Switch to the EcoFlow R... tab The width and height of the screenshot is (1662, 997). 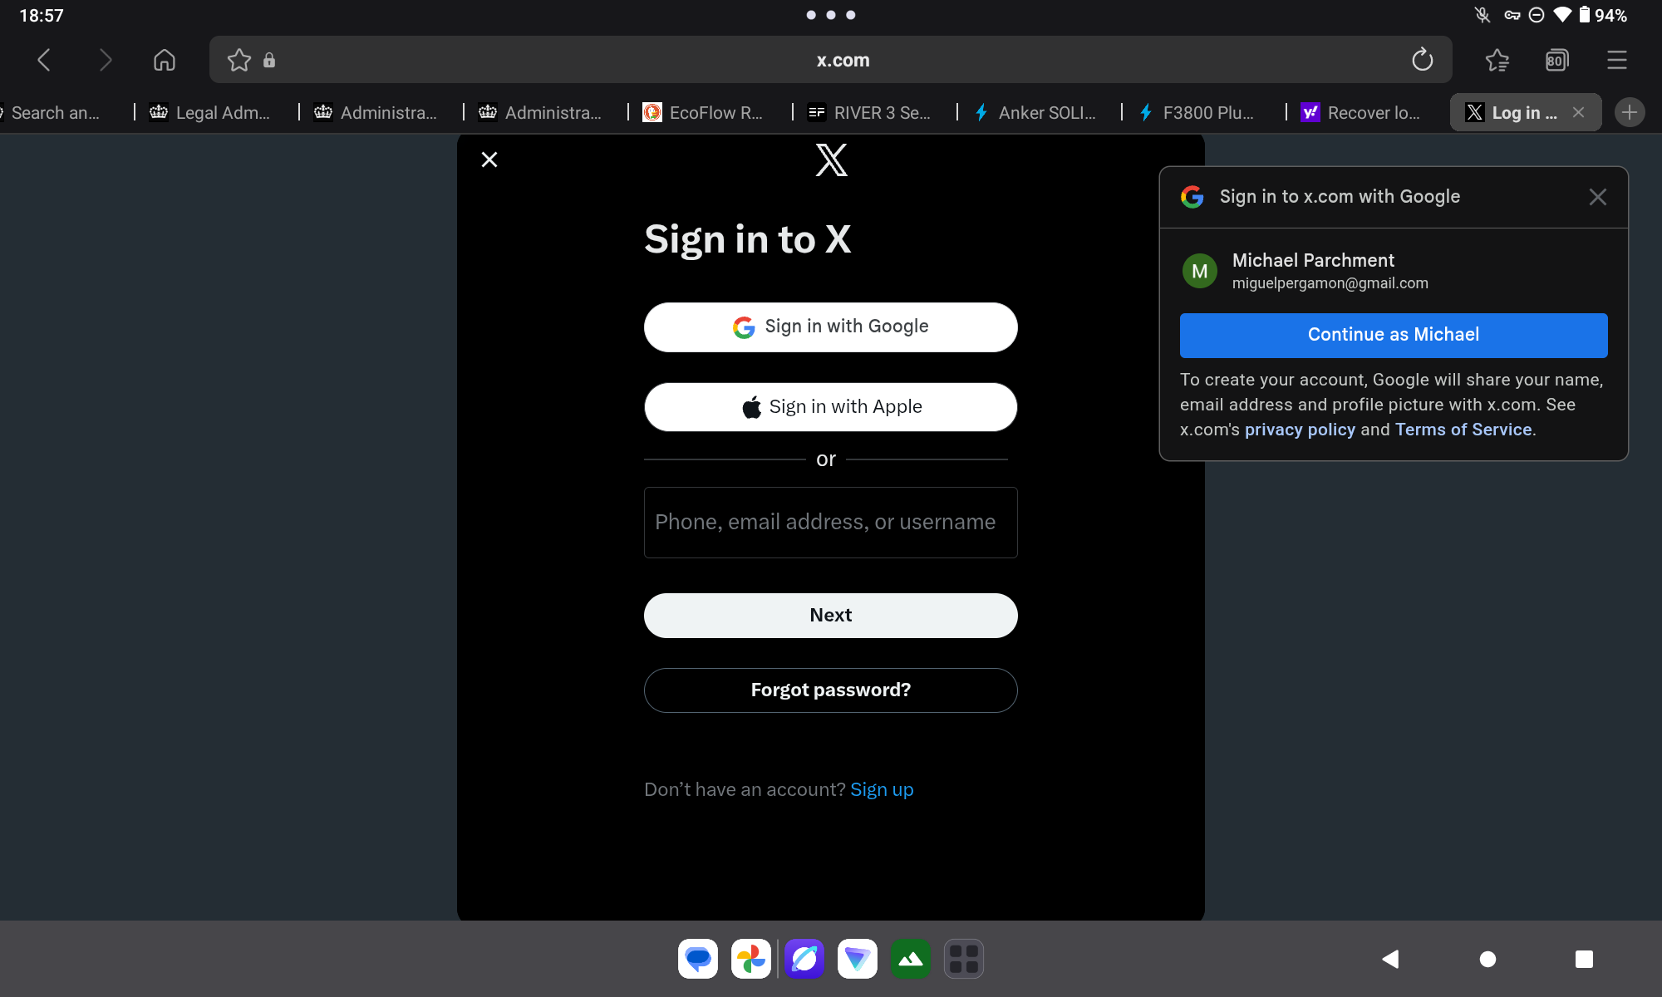click(x=703, y=112)
